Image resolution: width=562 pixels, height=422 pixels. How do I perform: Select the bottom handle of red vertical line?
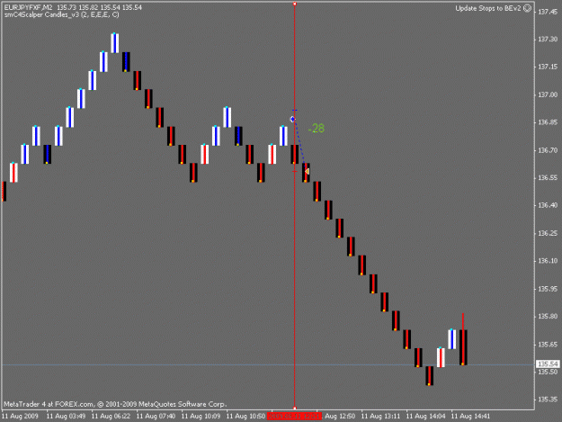[295, 408]
